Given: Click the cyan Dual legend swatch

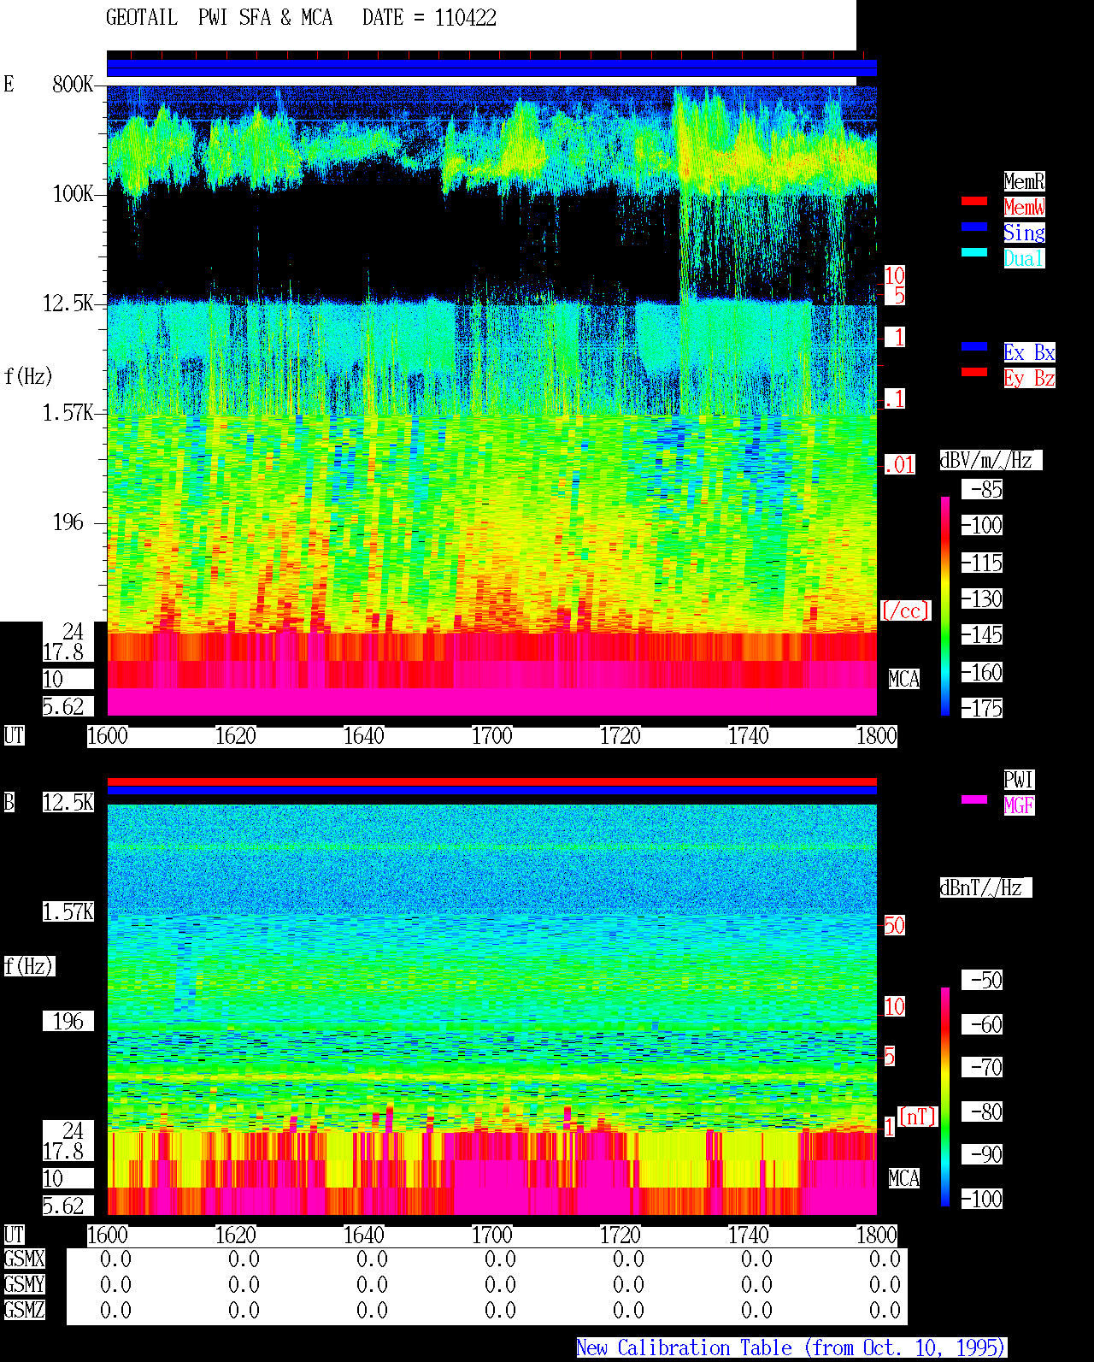Looking at the screenshot, I should (x=974, y=252).
